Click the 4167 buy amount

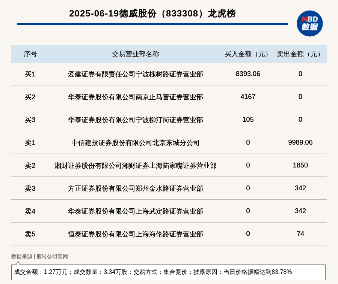tap(248, 97)
